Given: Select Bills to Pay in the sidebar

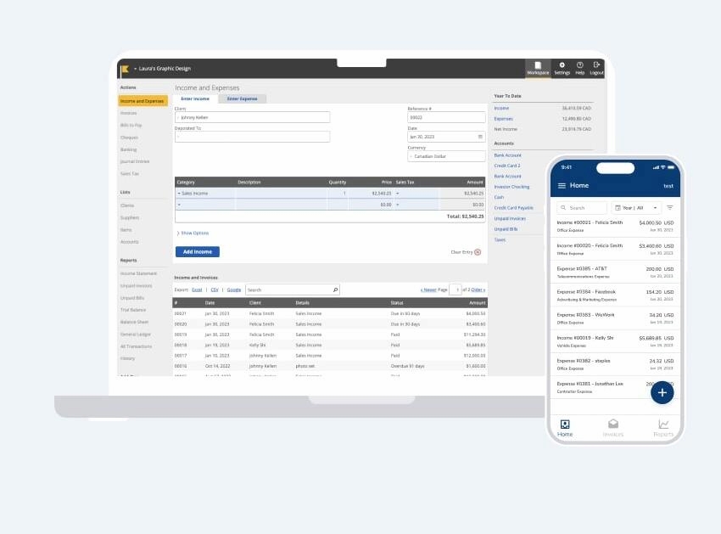Looking at the screenshot, I should [x=131, y=125].
